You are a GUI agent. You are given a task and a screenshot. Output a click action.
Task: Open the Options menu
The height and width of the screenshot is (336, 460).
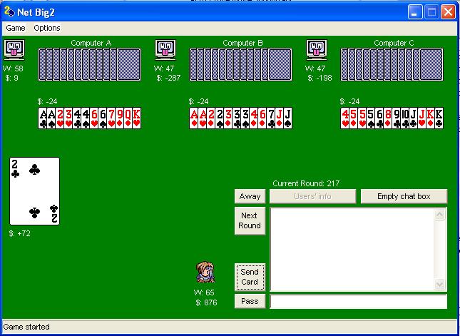click(x=47, y=28)
